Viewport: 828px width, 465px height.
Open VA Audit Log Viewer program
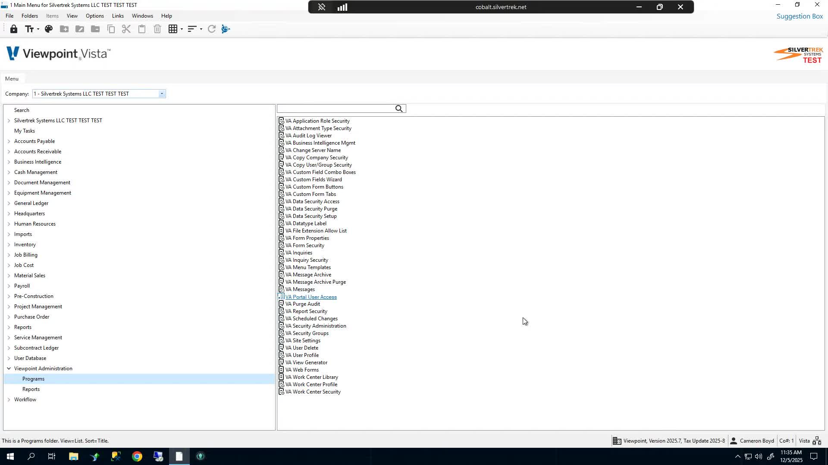click(x=308, y=136)
